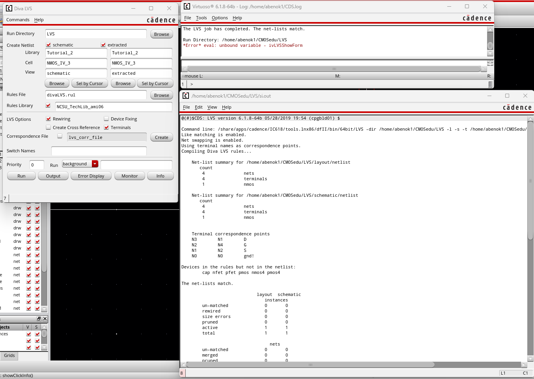Click the scroll-down arrow of the layers list
Viewport: 534px width, 379px height.
pos(44,309)
